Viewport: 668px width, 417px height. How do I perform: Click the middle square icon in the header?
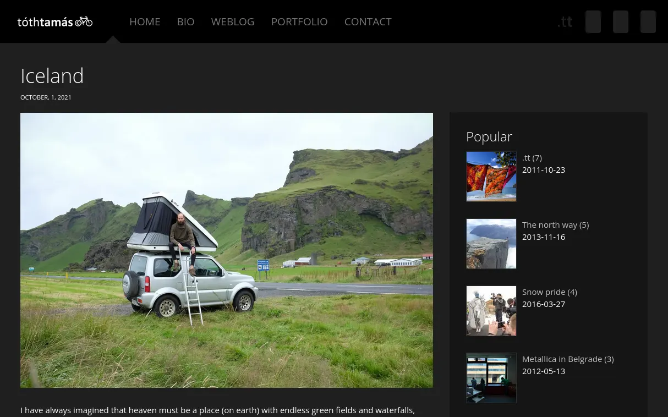[x=620, y=22]
